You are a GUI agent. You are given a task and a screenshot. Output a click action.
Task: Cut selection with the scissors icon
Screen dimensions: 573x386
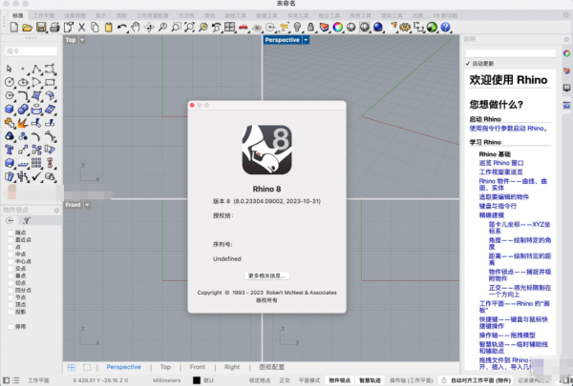click(x=81, y=28)
